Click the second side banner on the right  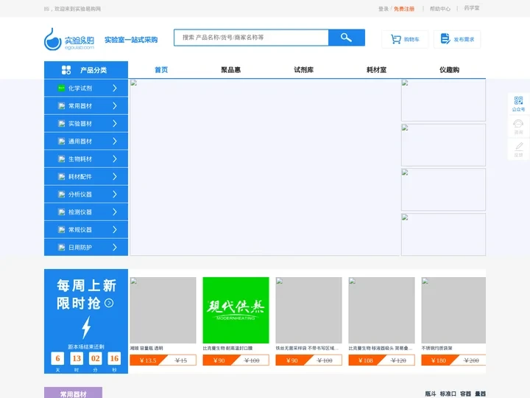pos(443,145)
